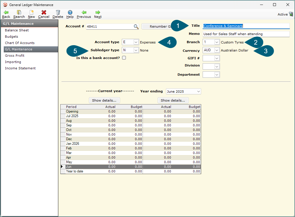Click Show details under Current year
This screenshot has width=295, height=217.
tap(104, 100)
